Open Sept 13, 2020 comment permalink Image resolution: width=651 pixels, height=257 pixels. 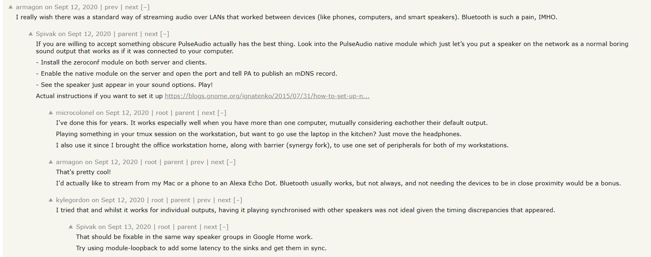tap(129, 227)
